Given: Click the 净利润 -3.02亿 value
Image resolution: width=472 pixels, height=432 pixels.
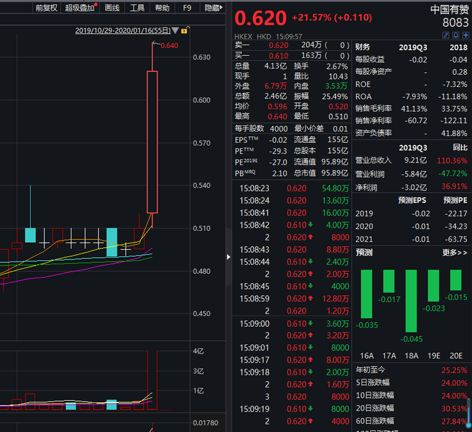Looking at the screenshot, I should (x=414, y=187).
